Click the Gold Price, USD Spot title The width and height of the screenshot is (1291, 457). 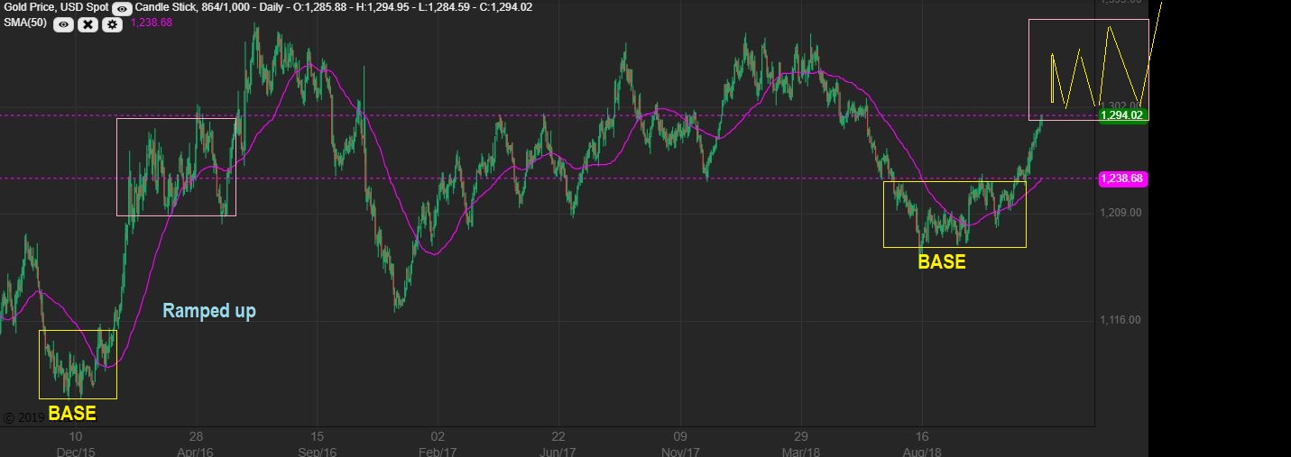pyautogui.click(x=55, y=7)
